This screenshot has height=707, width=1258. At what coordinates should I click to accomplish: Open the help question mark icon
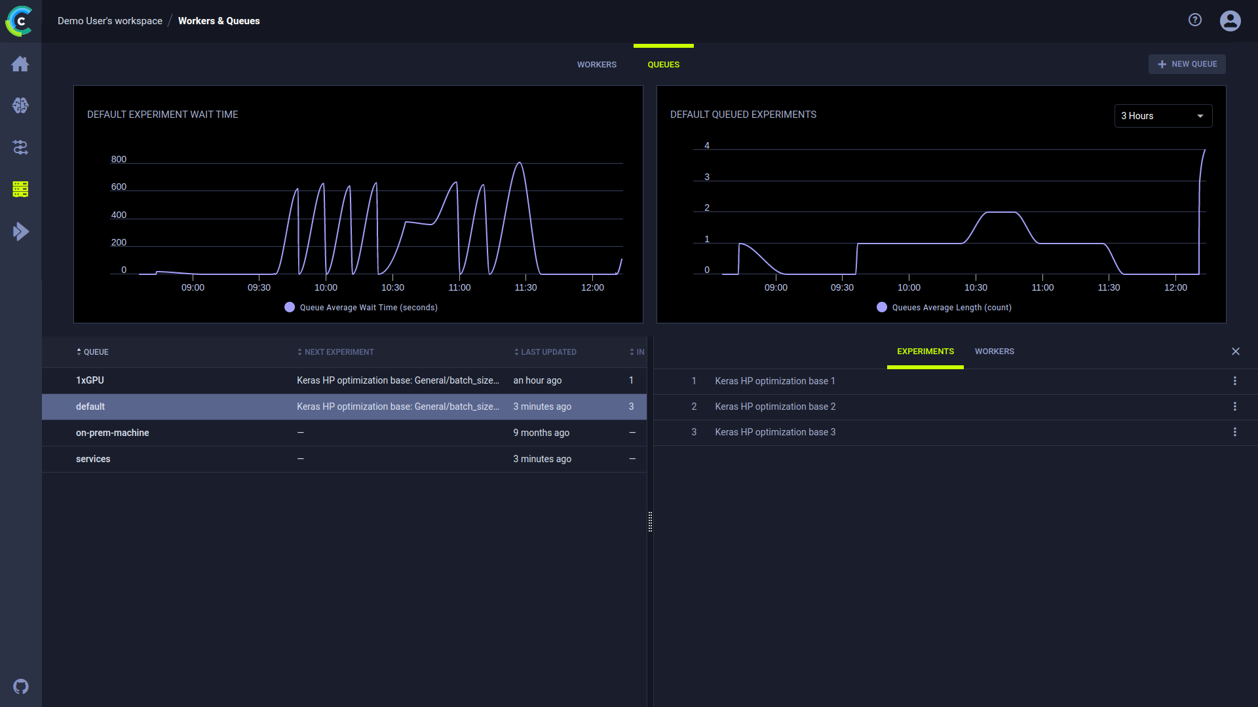click(x=1195, y=20)
